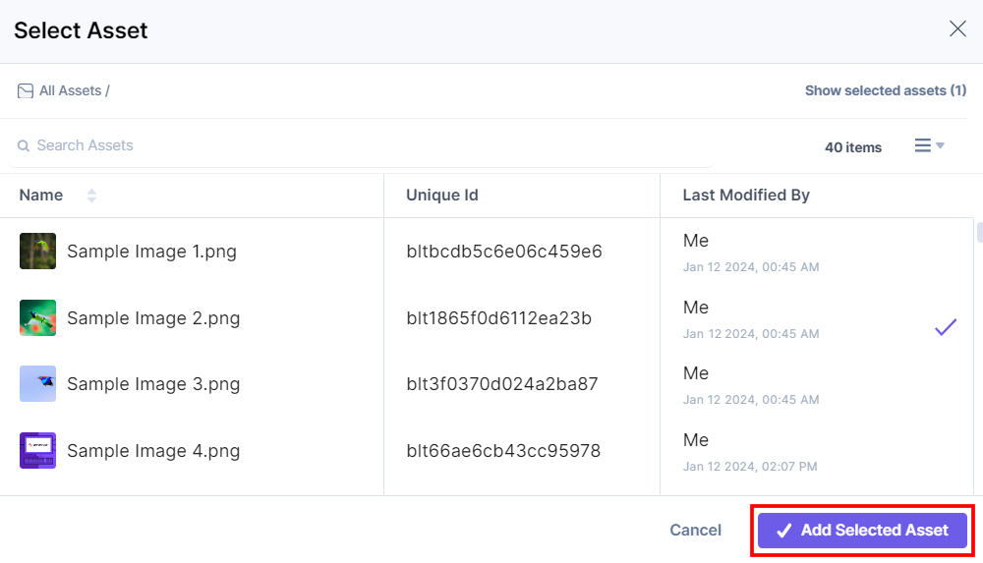983x563 pixels.
Task: Close the Select Asset dialog
Action: [x=957, y=28]
